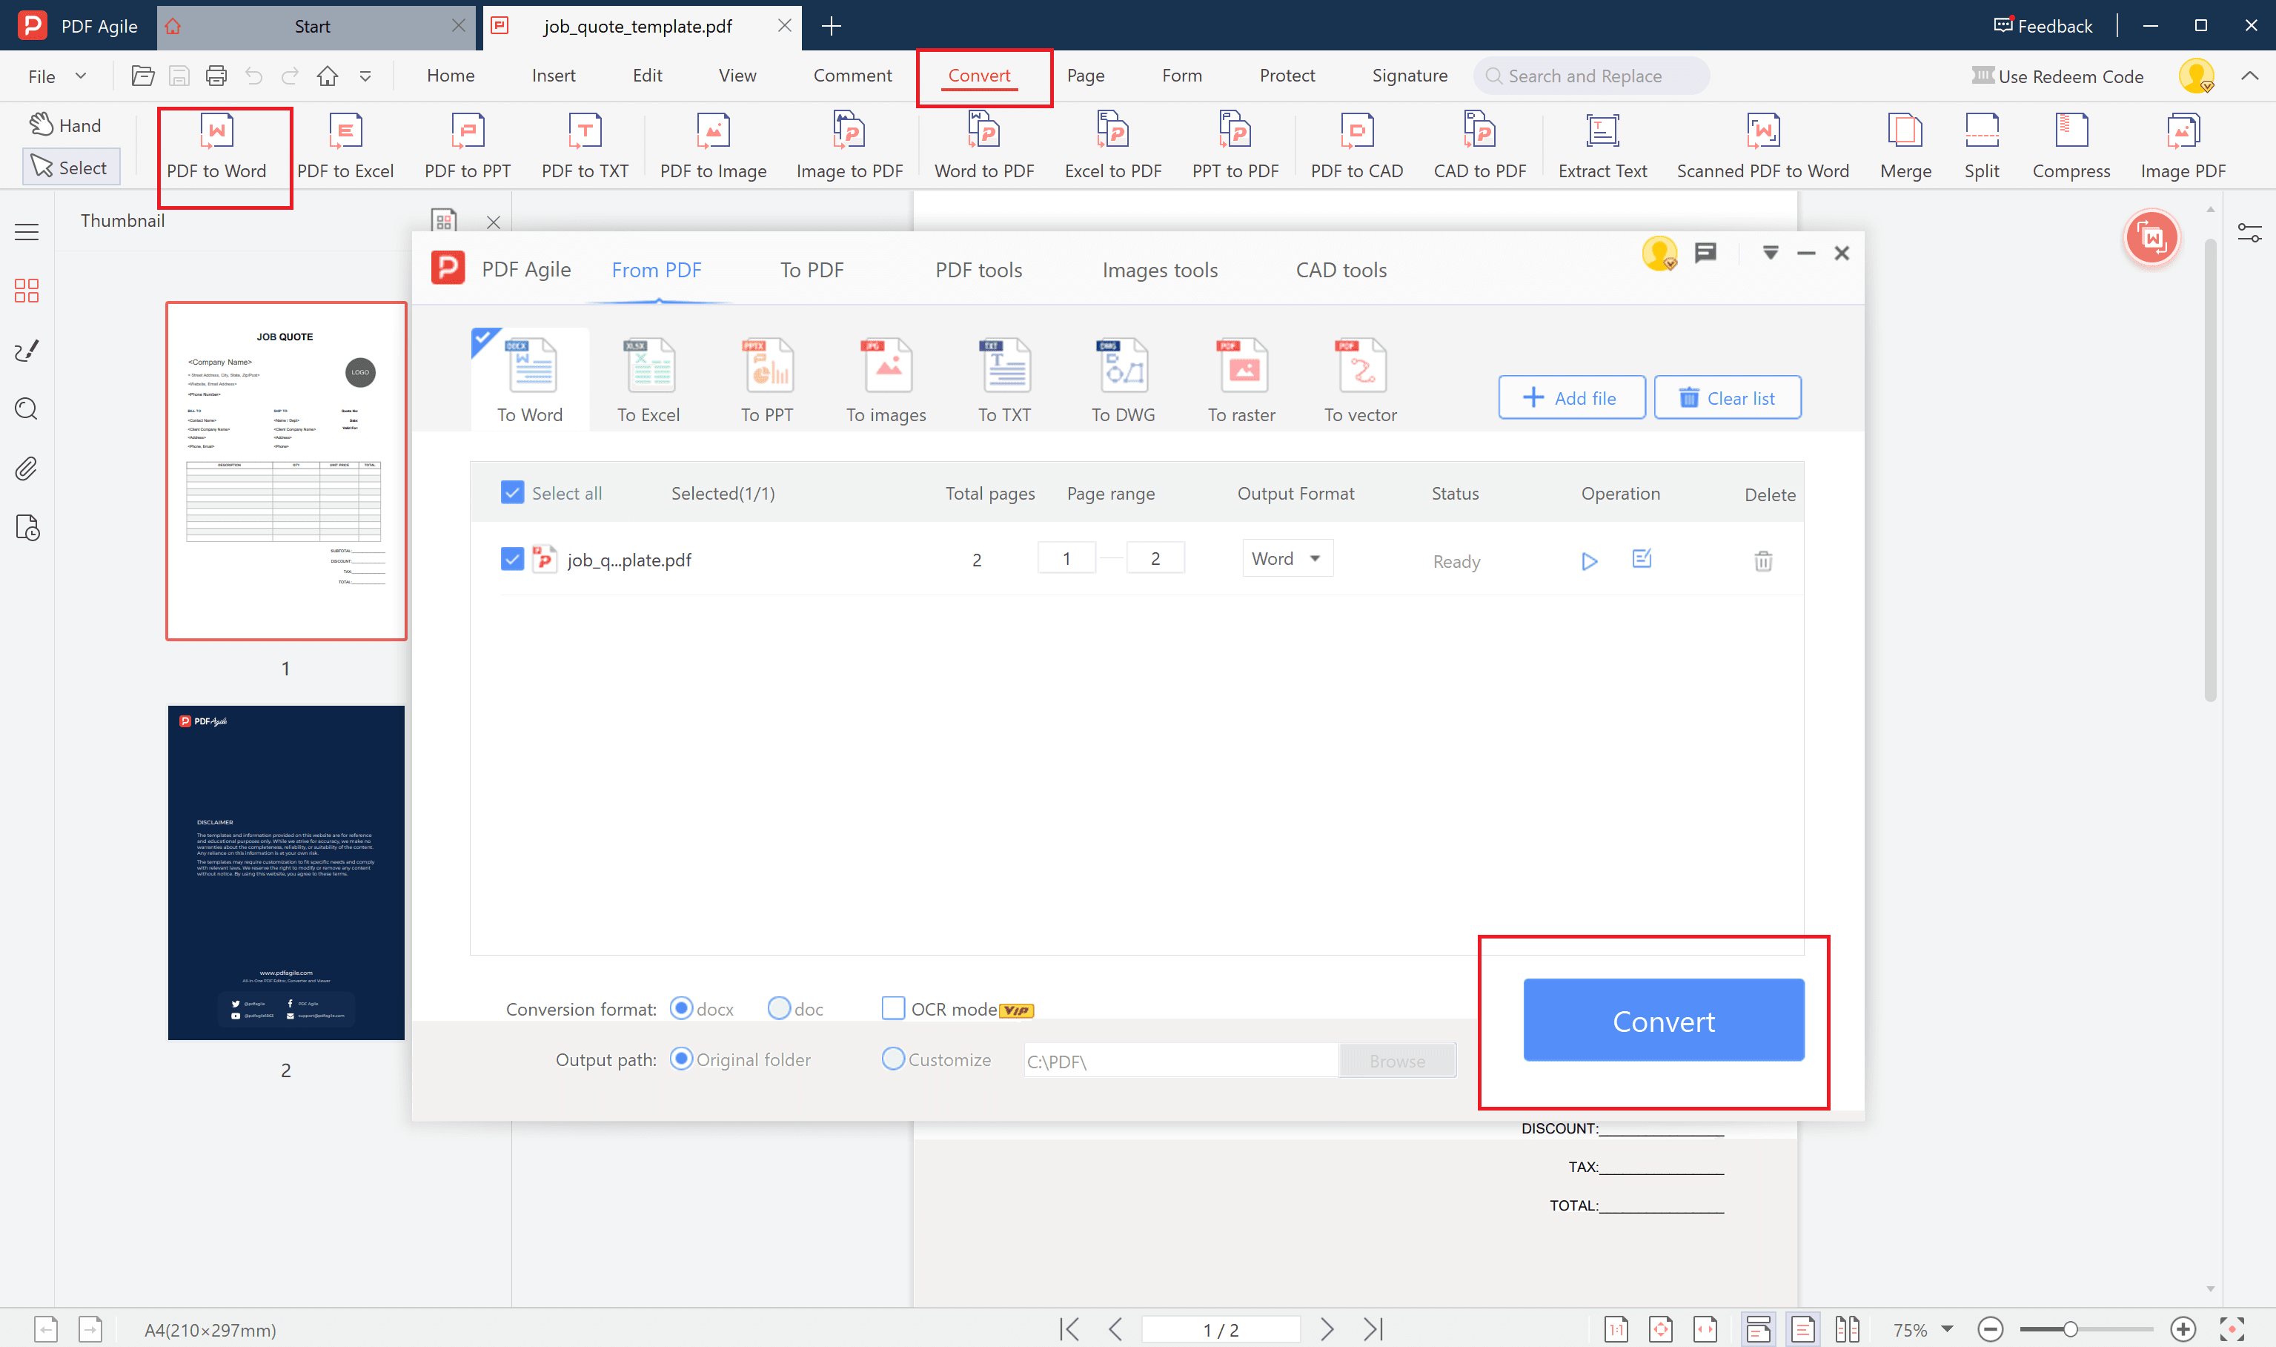
Task: Switch to the PDF tools tab
Action: [978, 270]
